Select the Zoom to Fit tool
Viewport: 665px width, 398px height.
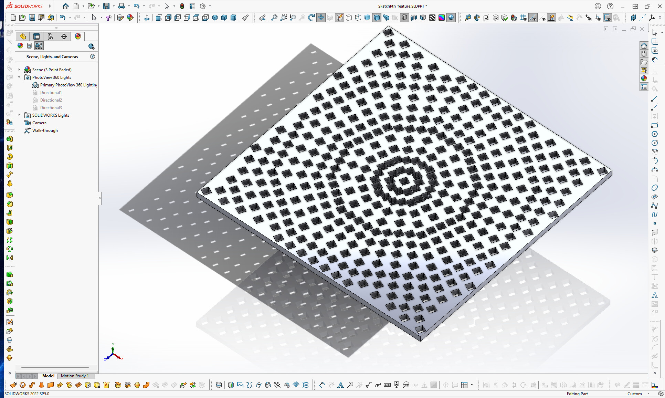274,18
